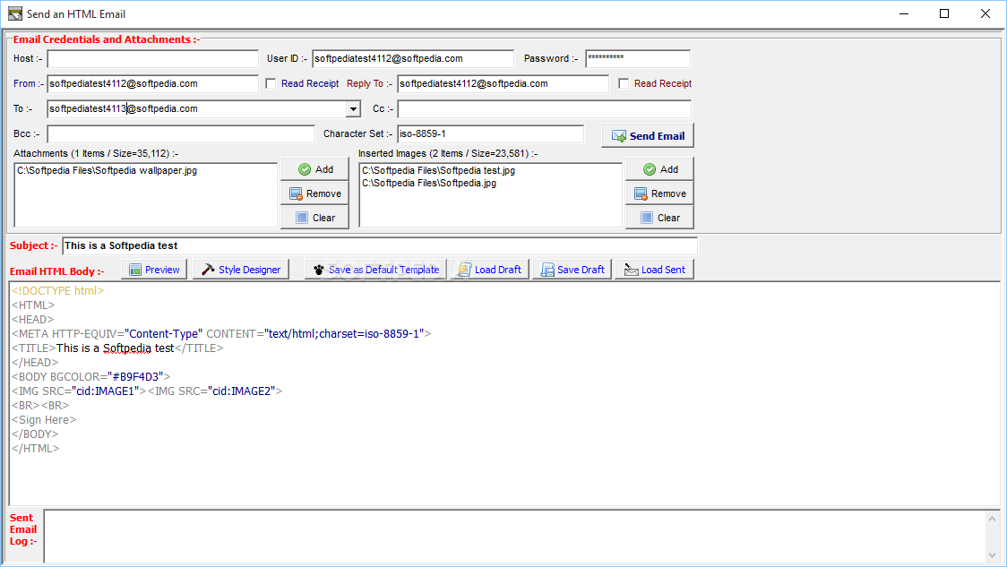1007x567 pixels.
Task: Select Softpedia test.jpg in Inserted Images
Action: (x=439, y=171)
